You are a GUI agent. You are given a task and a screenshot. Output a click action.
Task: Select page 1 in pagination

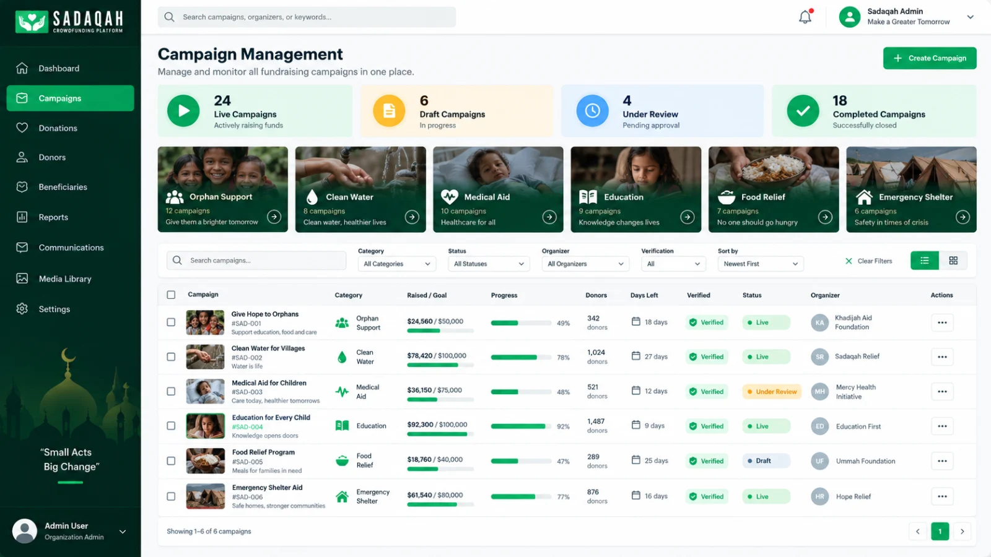940,531
